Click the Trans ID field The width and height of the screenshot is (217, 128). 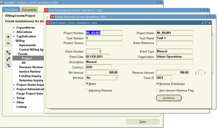point(164,78)
